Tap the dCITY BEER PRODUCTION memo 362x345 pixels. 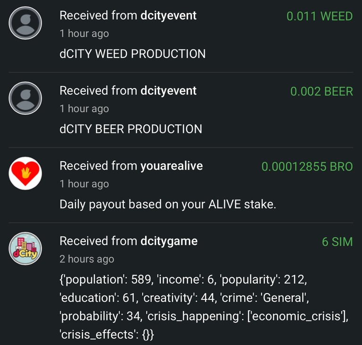131,129
